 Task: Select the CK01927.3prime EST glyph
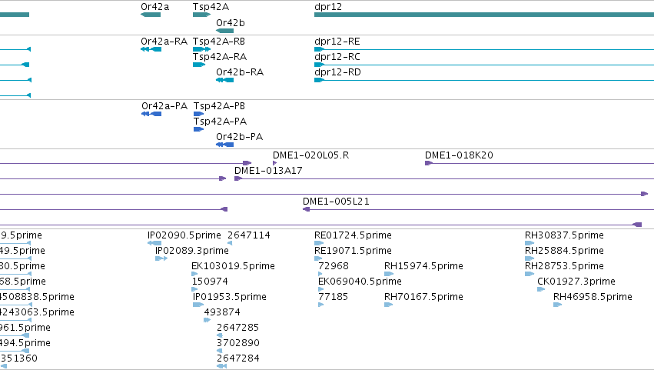coord(541,289)
